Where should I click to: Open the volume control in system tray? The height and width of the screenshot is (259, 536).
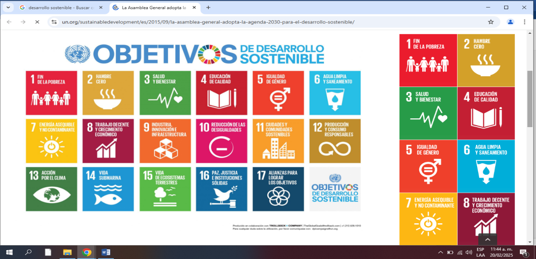pyautogui.click(x=469, y=252)
